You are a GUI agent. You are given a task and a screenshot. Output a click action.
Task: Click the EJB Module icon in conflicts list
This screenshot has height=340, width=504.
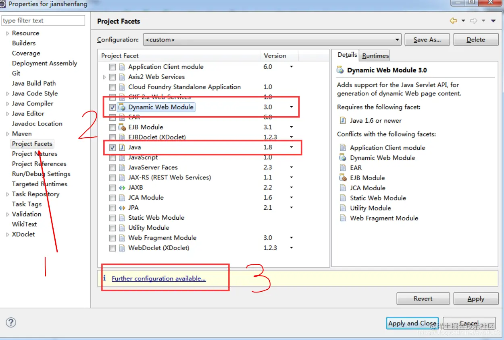tap(343, 177)
